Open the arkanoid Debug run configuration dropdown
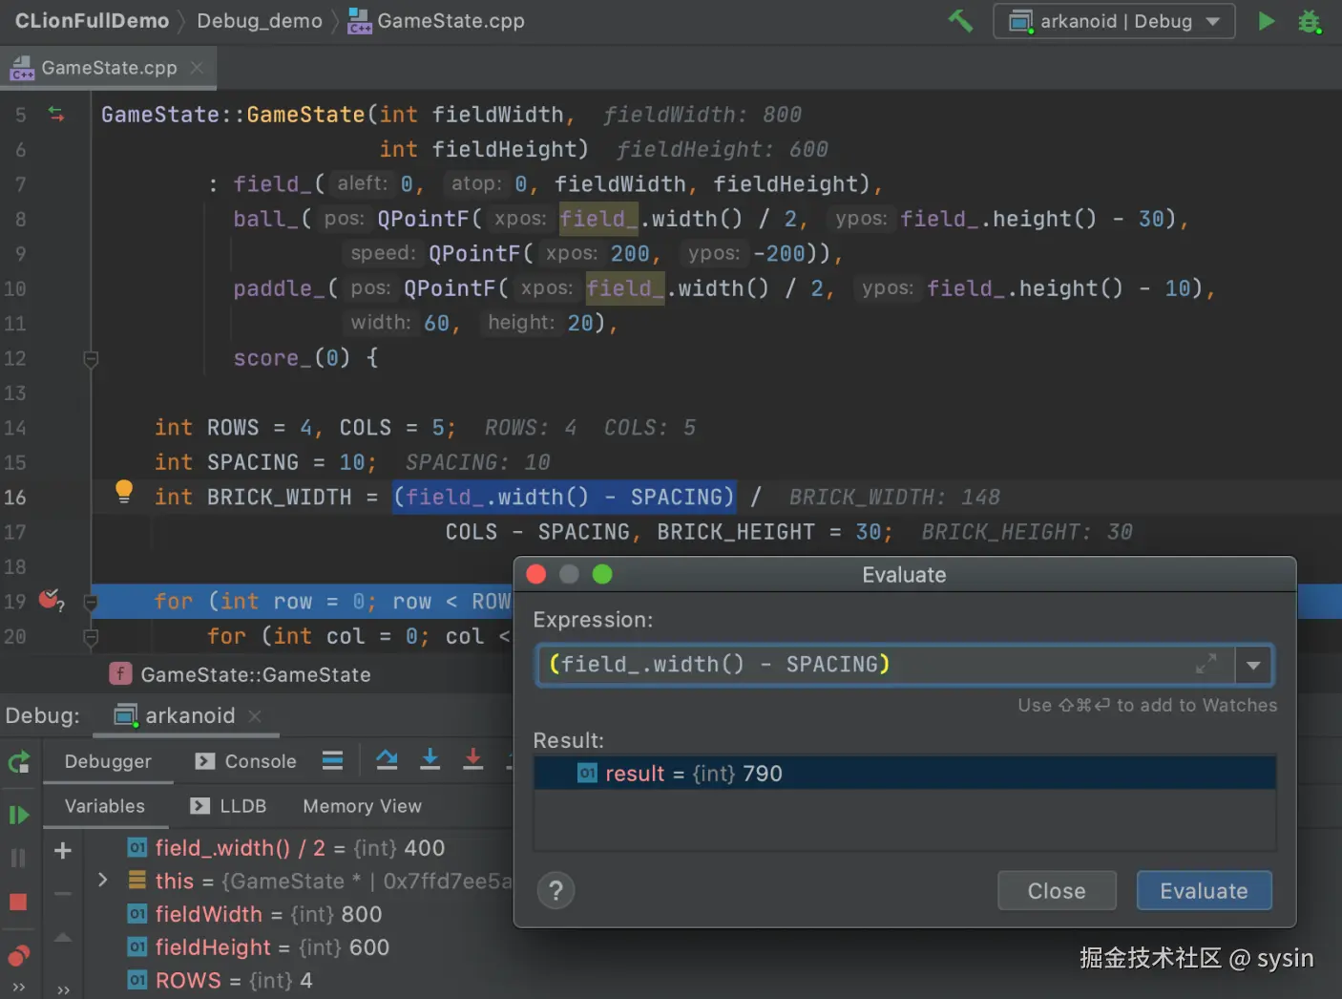The height and width of the screenshot is (999, 1342). [x=1114, y=20]
